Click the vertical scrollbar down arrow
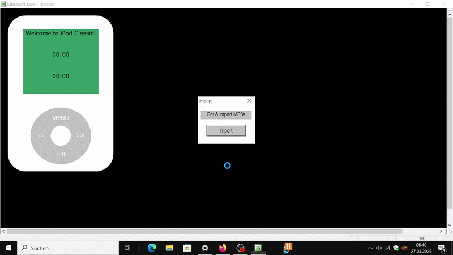 click(x=450, y=225)
